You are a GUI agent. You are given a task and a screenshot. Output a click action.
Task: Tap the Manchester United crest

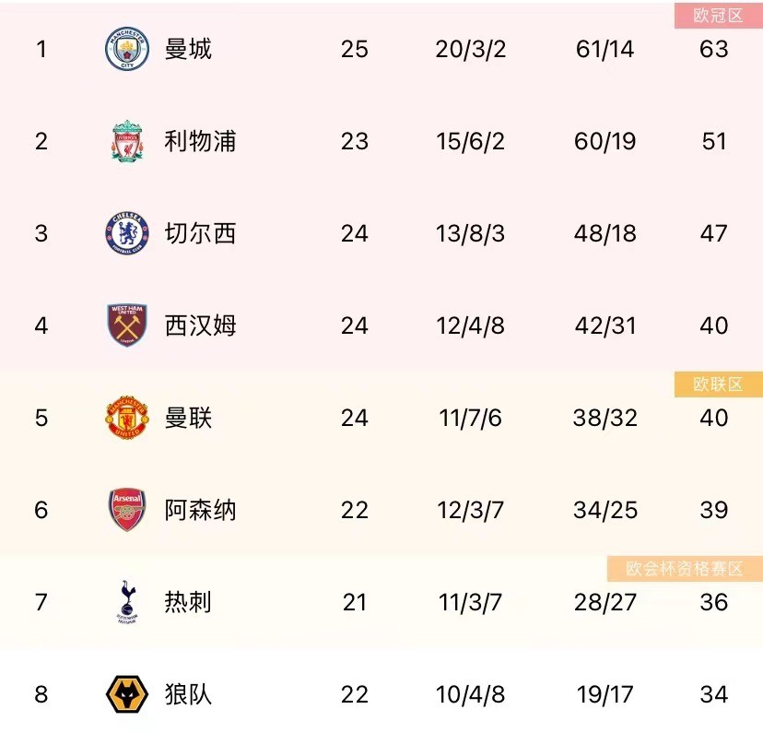pos(126,418)
